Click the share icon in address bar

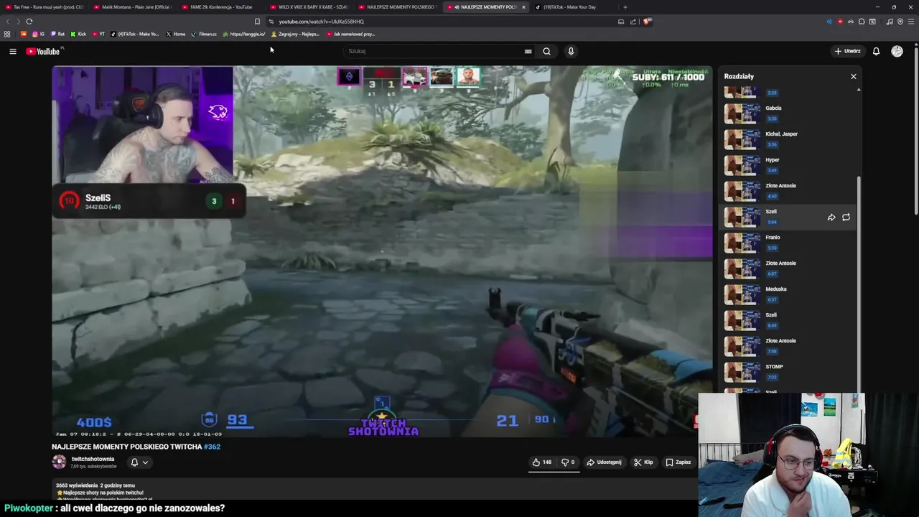(633, 22)
